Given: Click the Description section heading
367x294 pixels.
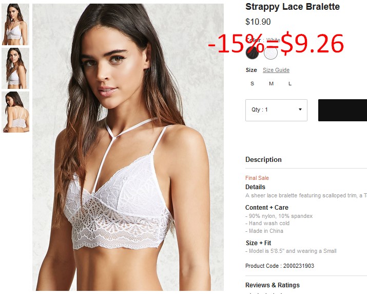Looking at the screenshot, I should (263, 159).
